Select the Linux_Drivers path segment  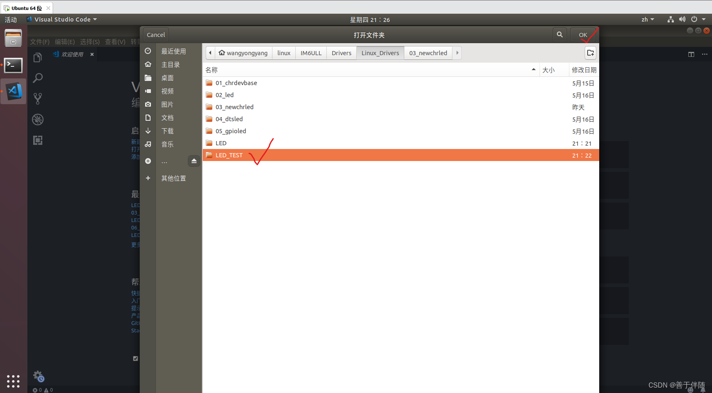(380, 53)
